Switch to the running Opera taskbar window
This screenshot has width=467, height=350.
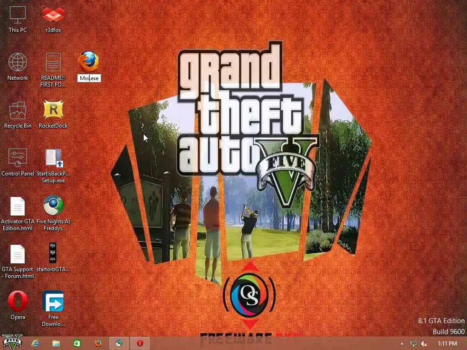pyautogui.click(x=140, y=344)
